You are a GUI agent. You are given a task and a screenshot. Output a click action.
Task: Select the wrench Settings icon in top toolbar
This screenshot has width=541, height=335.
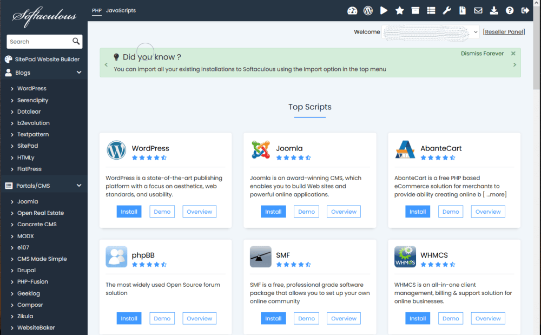(x=446, y=10)
